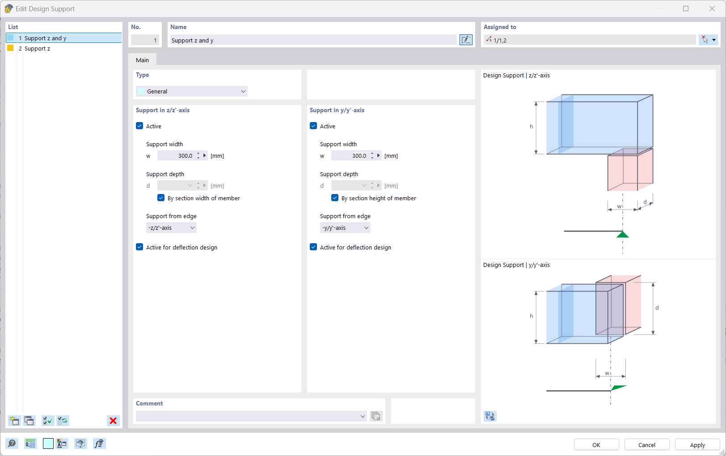Switch to the Main tab

point(142,59)
